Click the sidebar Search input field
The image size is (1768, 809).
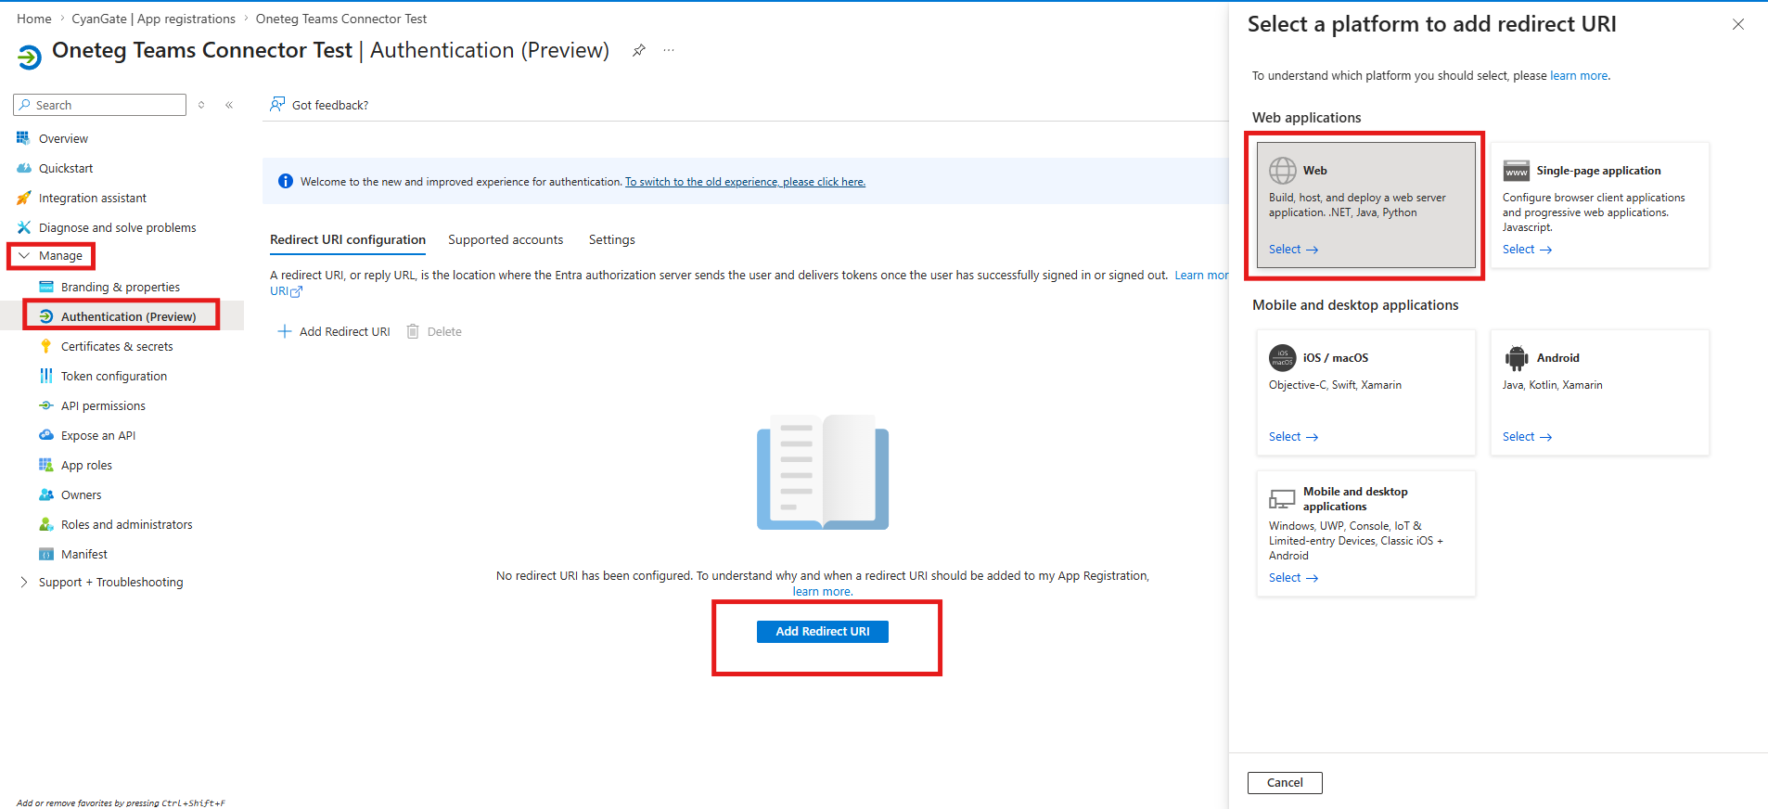click(x=100, y=105)
